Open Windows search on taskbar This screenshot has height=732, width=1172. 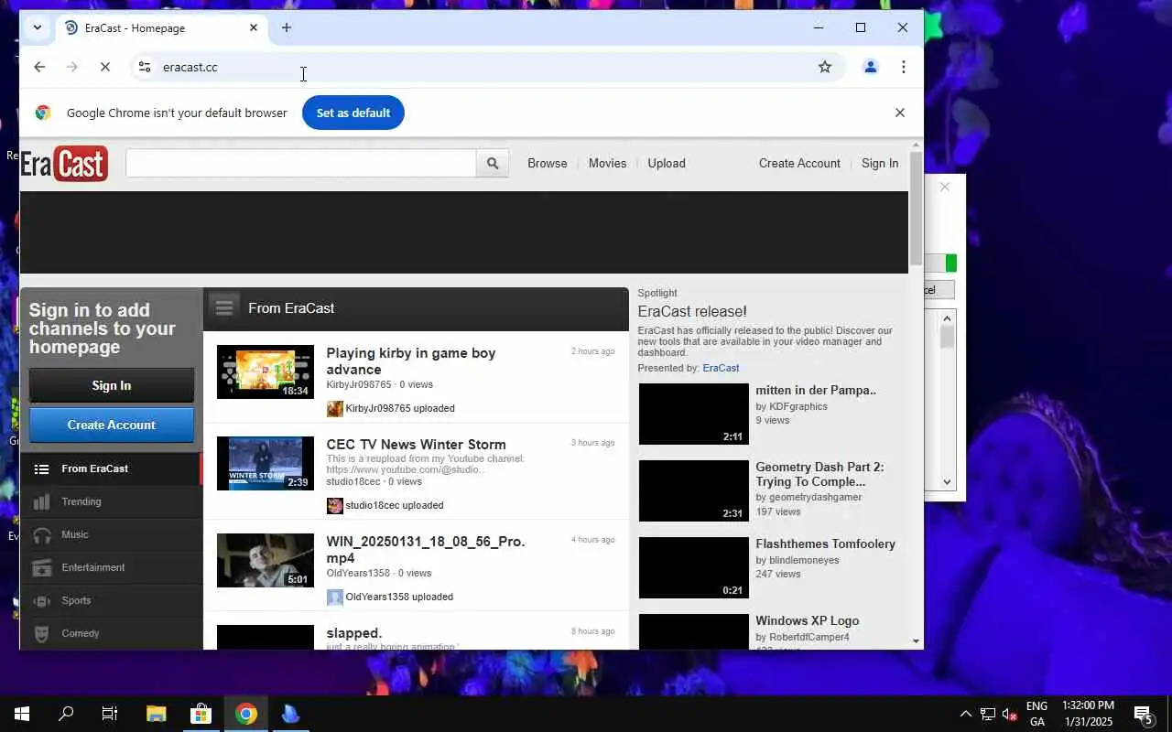click(66, 714)
